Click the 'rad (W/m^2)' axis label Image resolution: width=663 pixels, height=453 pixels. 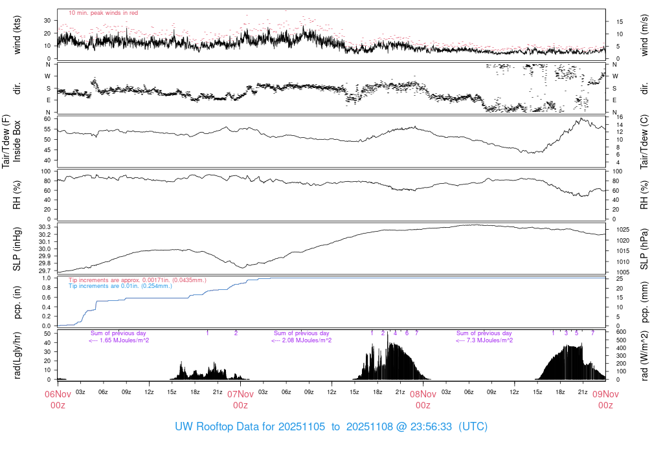pos(645,356)
